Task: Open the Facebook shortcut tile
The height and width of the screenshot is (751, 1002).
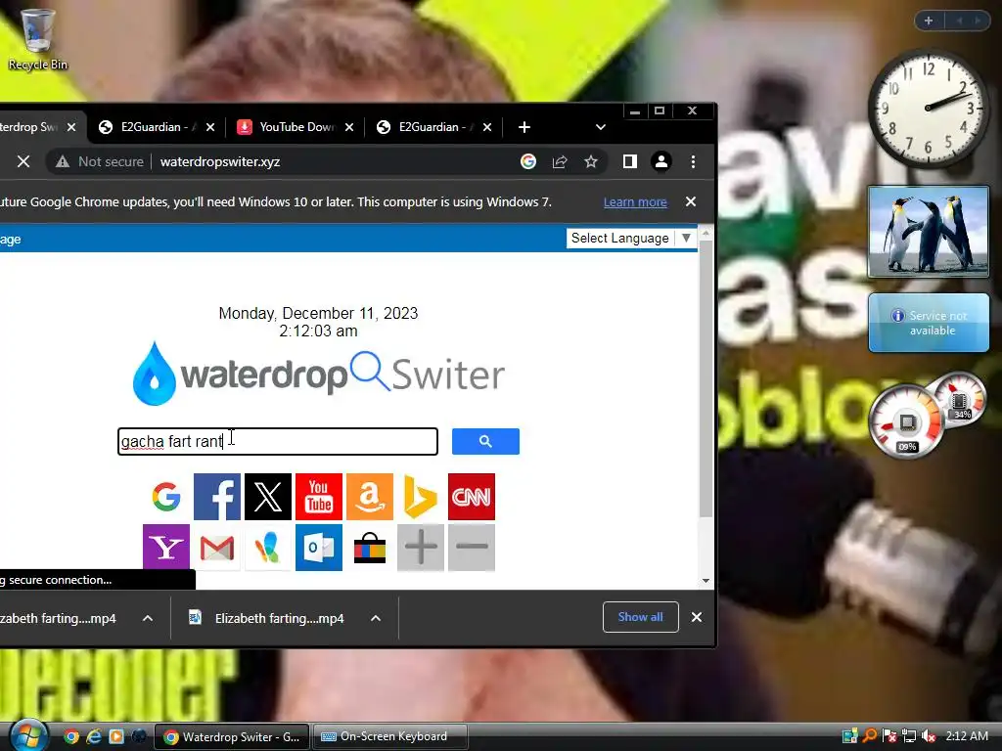Action: pos(217,497)
